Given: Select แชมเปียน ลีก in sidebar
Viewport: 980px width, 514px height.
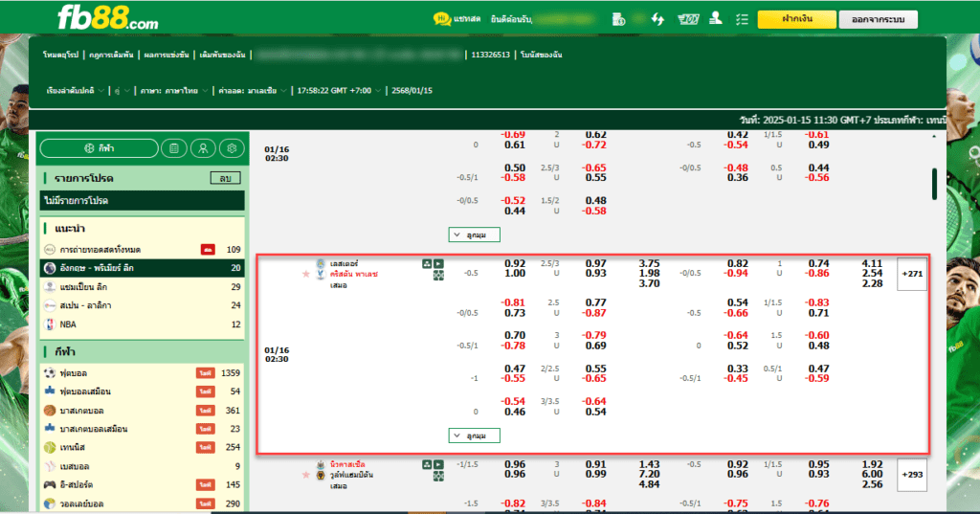Looking at the screenshot, I should point(143,286).
